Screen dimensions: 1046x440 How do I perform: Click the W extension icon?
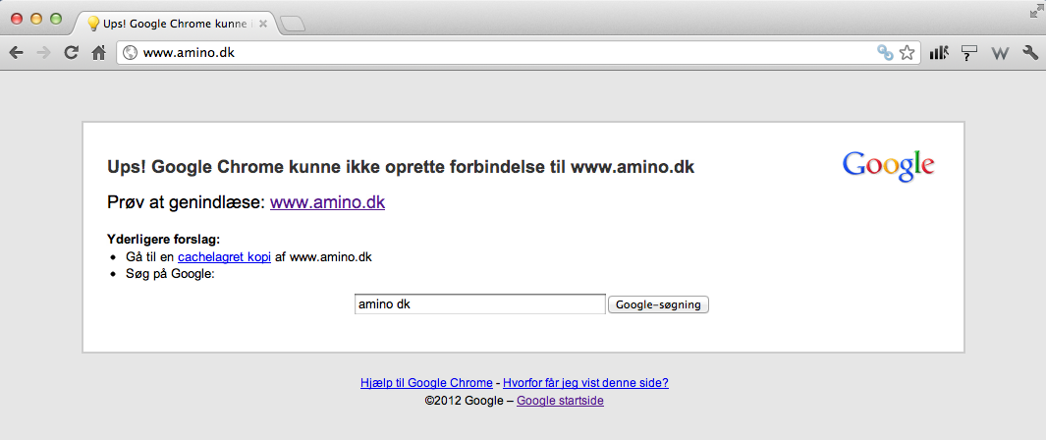pos(1000,53)
